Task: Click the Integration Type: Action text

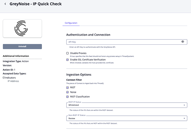Action: [x=16, y=61]
